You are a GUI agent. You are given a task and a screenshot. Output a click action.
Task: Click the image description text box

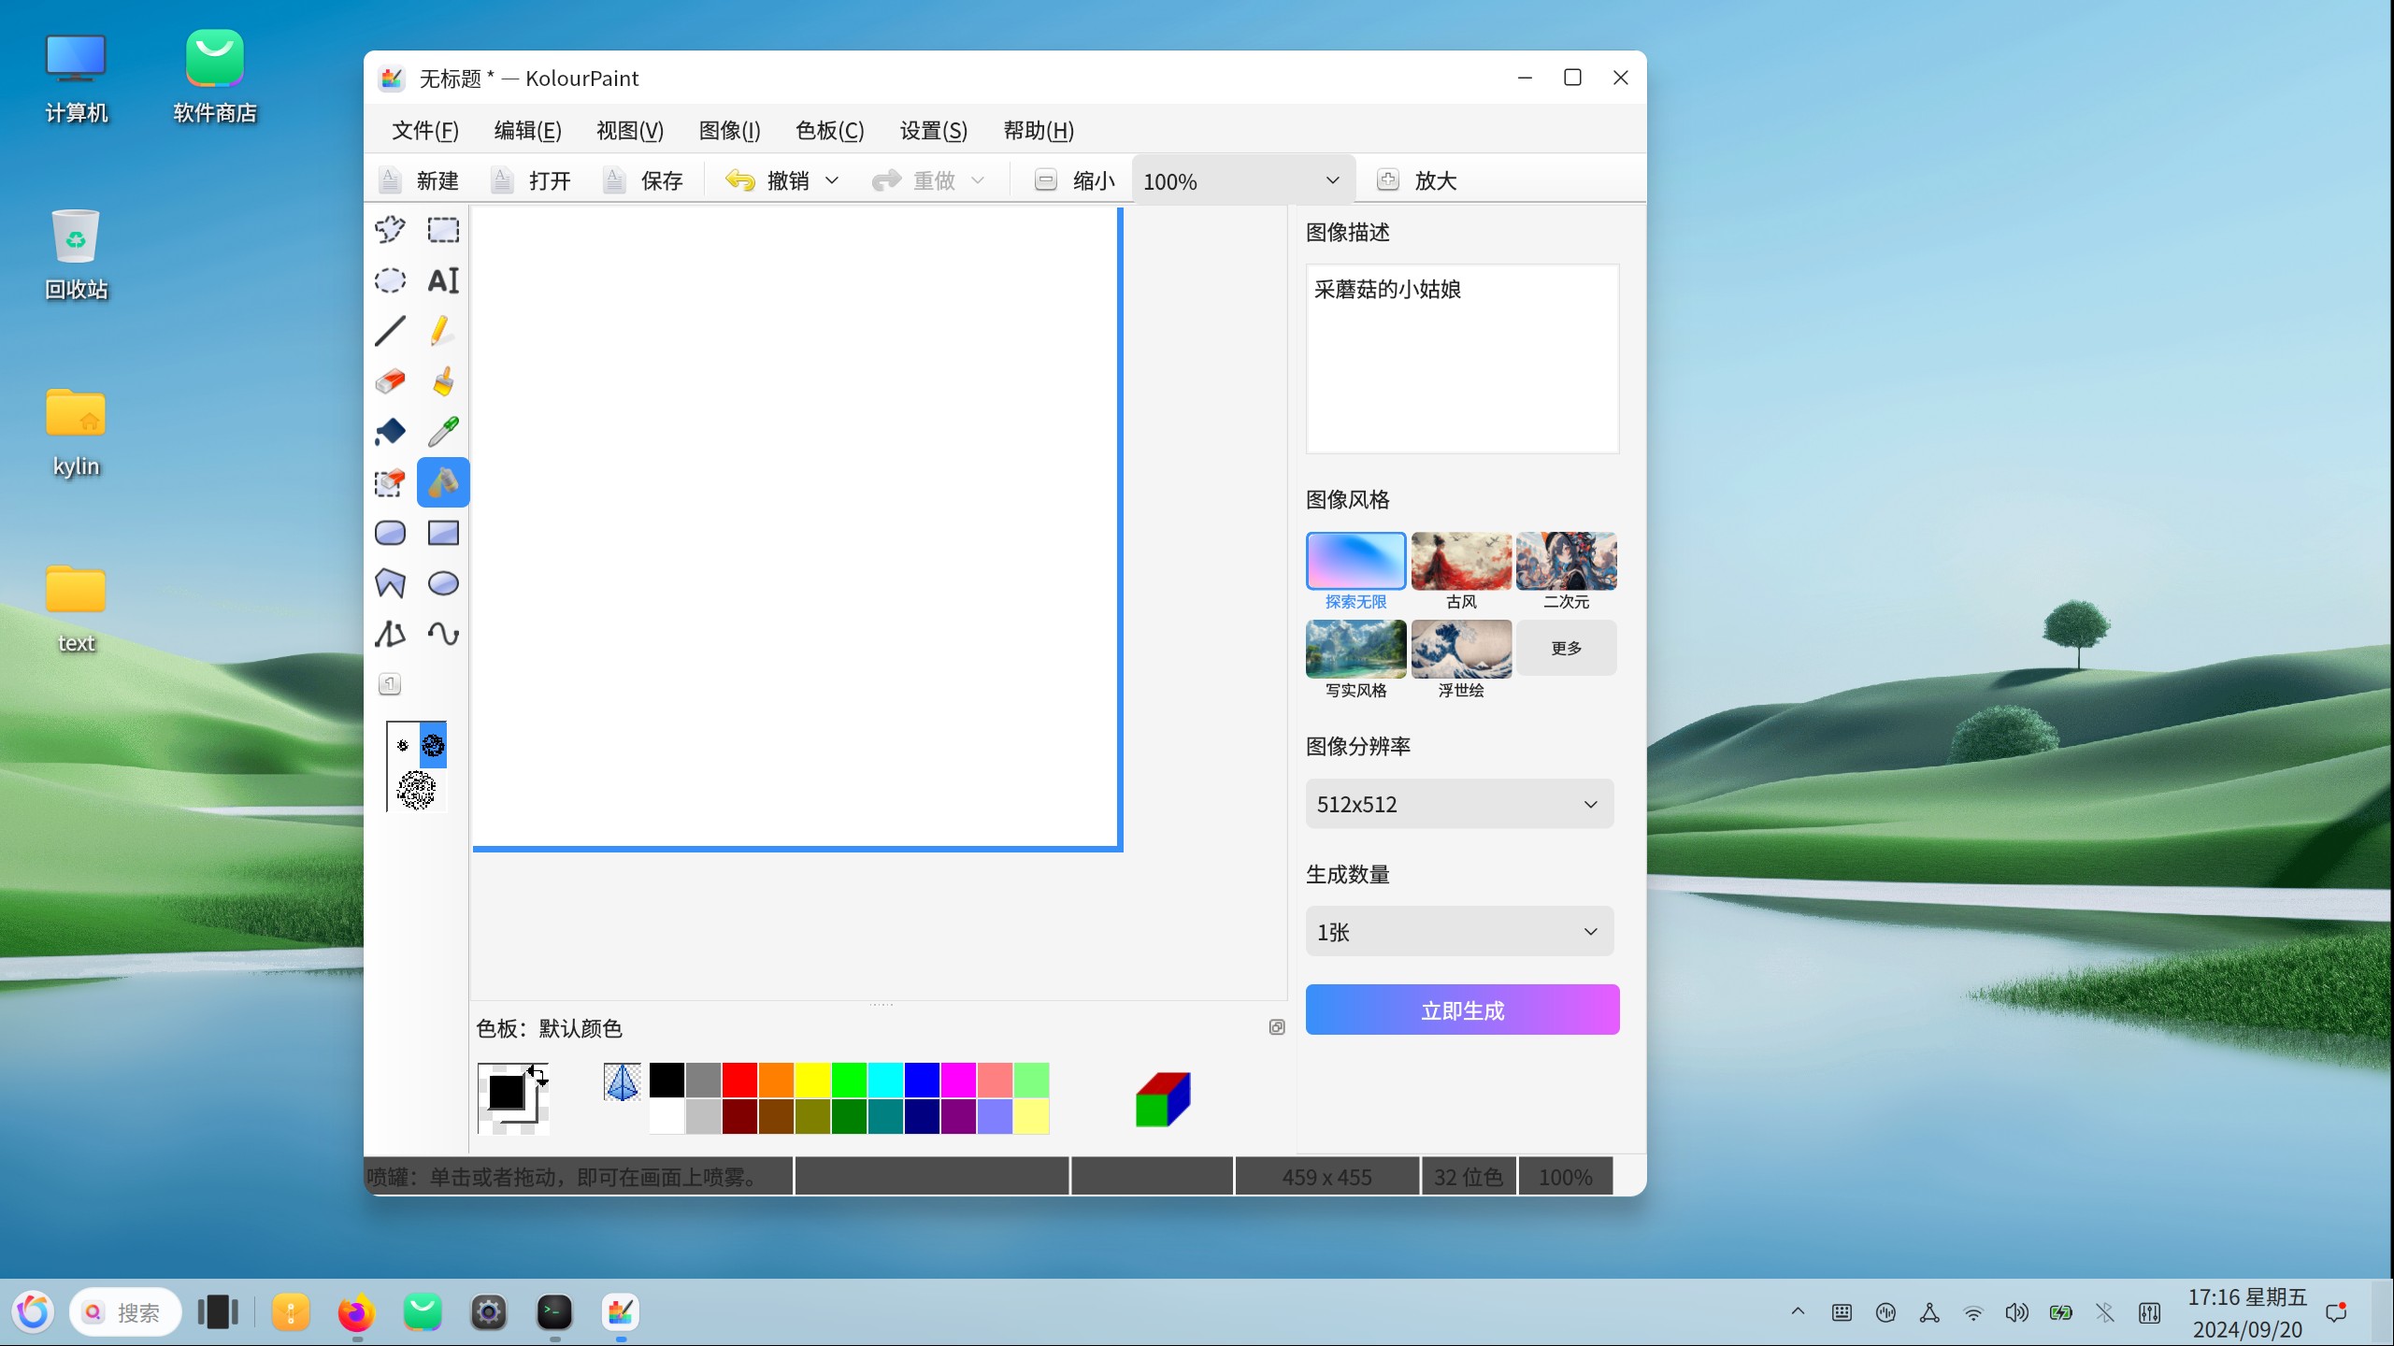tap(1462, 359)
